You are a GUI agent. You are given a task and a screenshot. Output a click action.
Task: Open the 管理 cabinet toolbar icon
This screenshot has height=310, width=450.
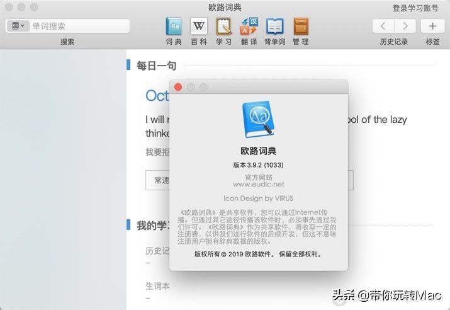pyautogui.click(x=300, y=26)
